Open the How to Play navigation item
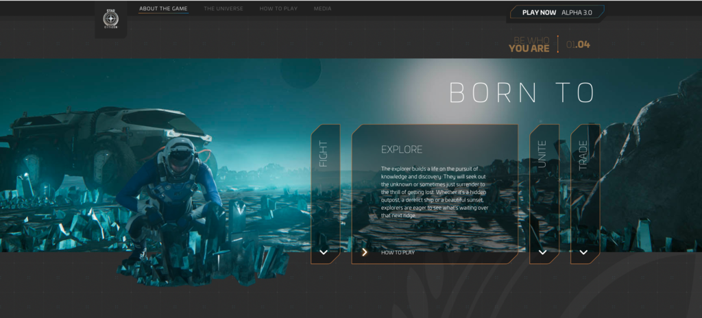This screenshot has width=702, height=318. [279, 9]
